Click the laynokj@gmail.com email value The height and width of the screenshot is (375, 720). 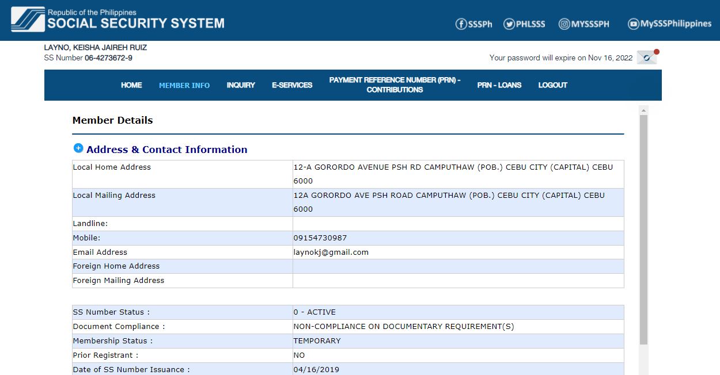(331, 252)
